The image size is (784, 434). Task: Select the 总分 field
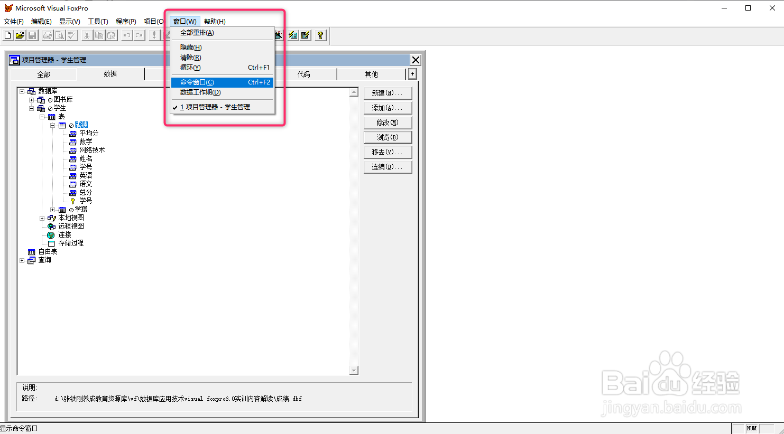[x=86, y=192]
